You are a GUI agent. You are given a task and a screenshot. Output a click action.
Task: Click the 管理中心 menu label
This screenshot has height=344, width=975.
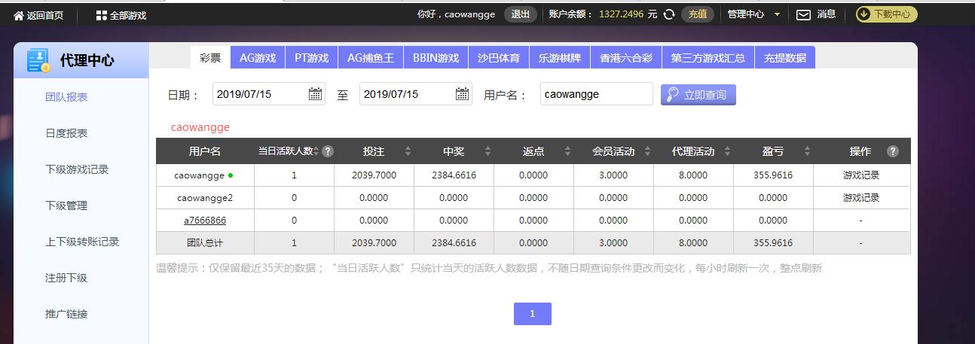(x=746, y=14)
